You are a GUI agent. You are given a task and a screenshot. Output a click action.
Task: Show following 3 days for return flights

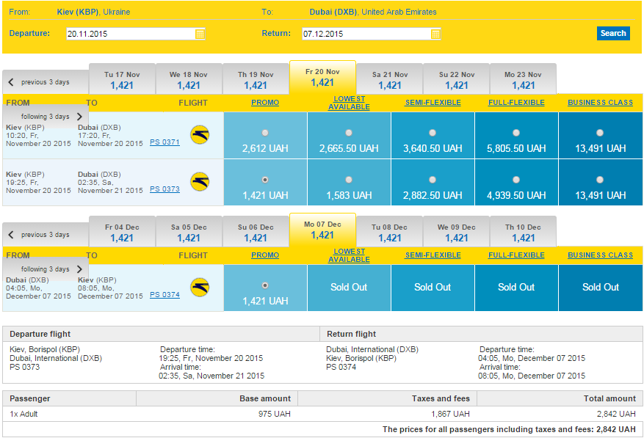click(46, 269)
